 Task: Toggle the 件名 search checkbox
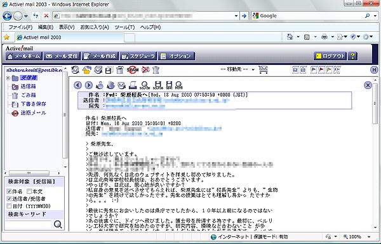pos(10,191)
